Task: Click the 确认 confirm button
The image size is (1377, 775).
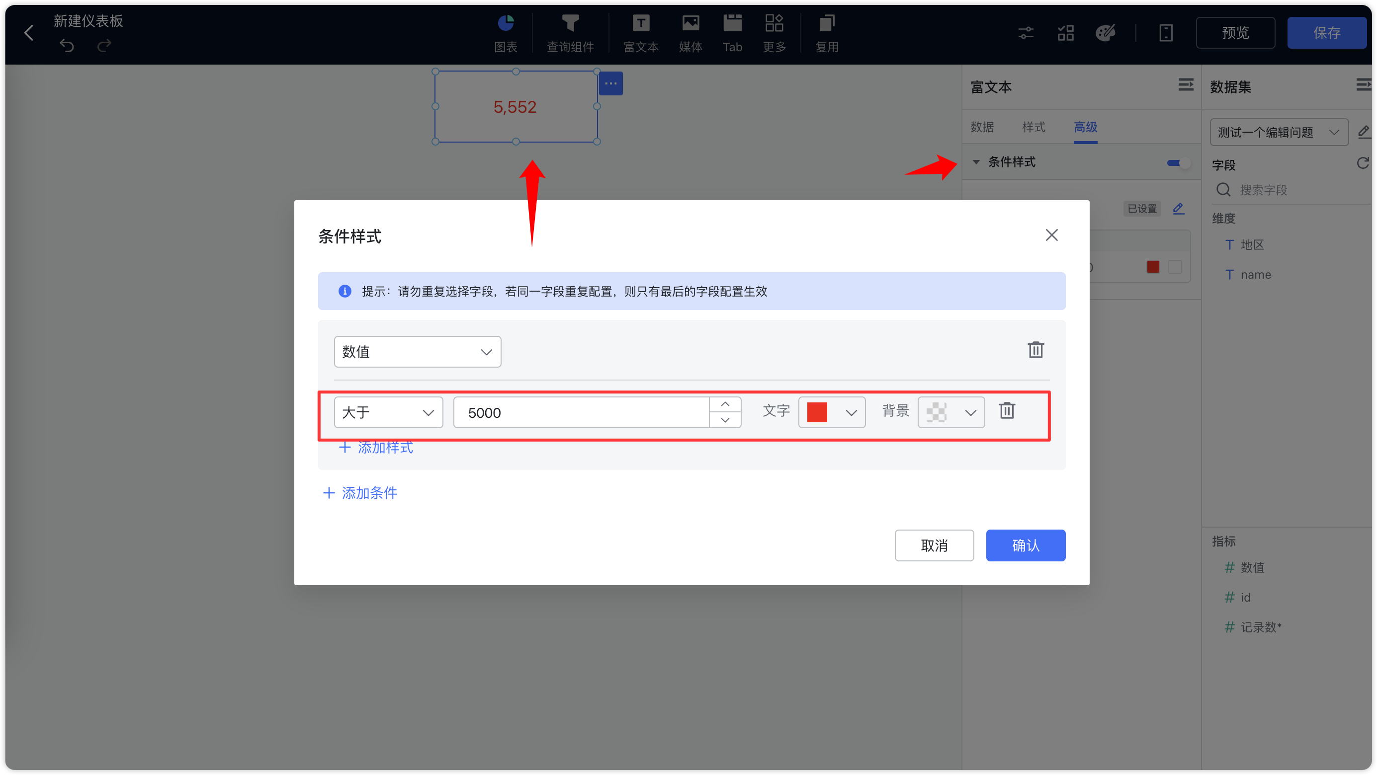Action: coord(1025,545)
